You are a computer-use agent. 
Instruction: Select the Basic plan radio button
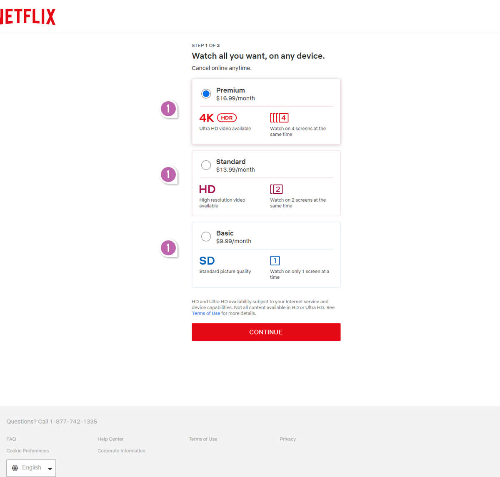(206, 237)
